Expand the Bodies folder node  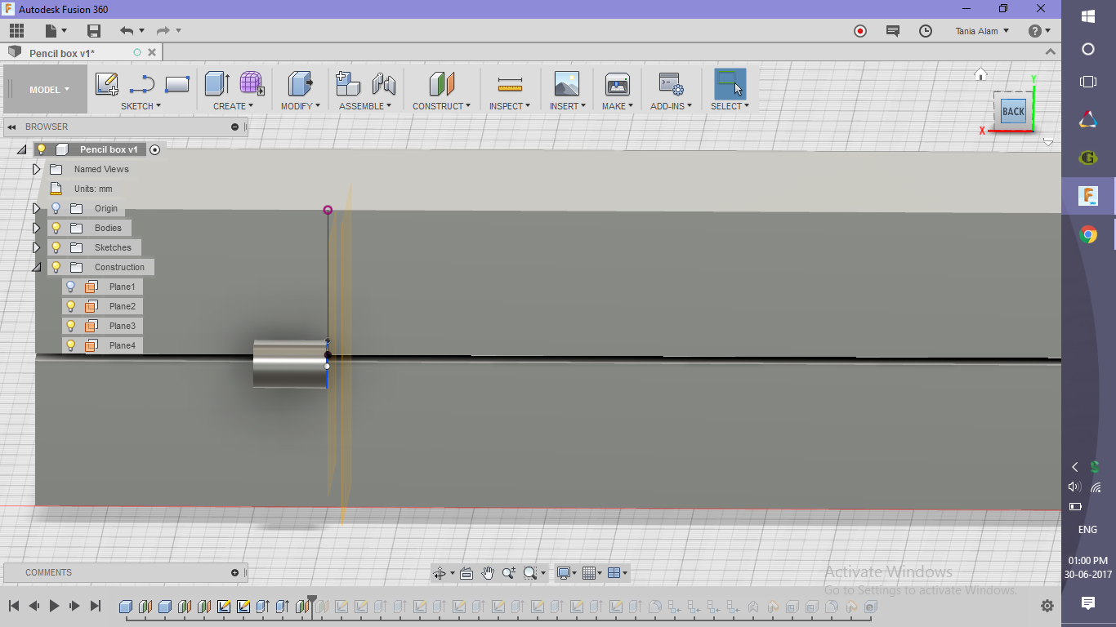36,228
